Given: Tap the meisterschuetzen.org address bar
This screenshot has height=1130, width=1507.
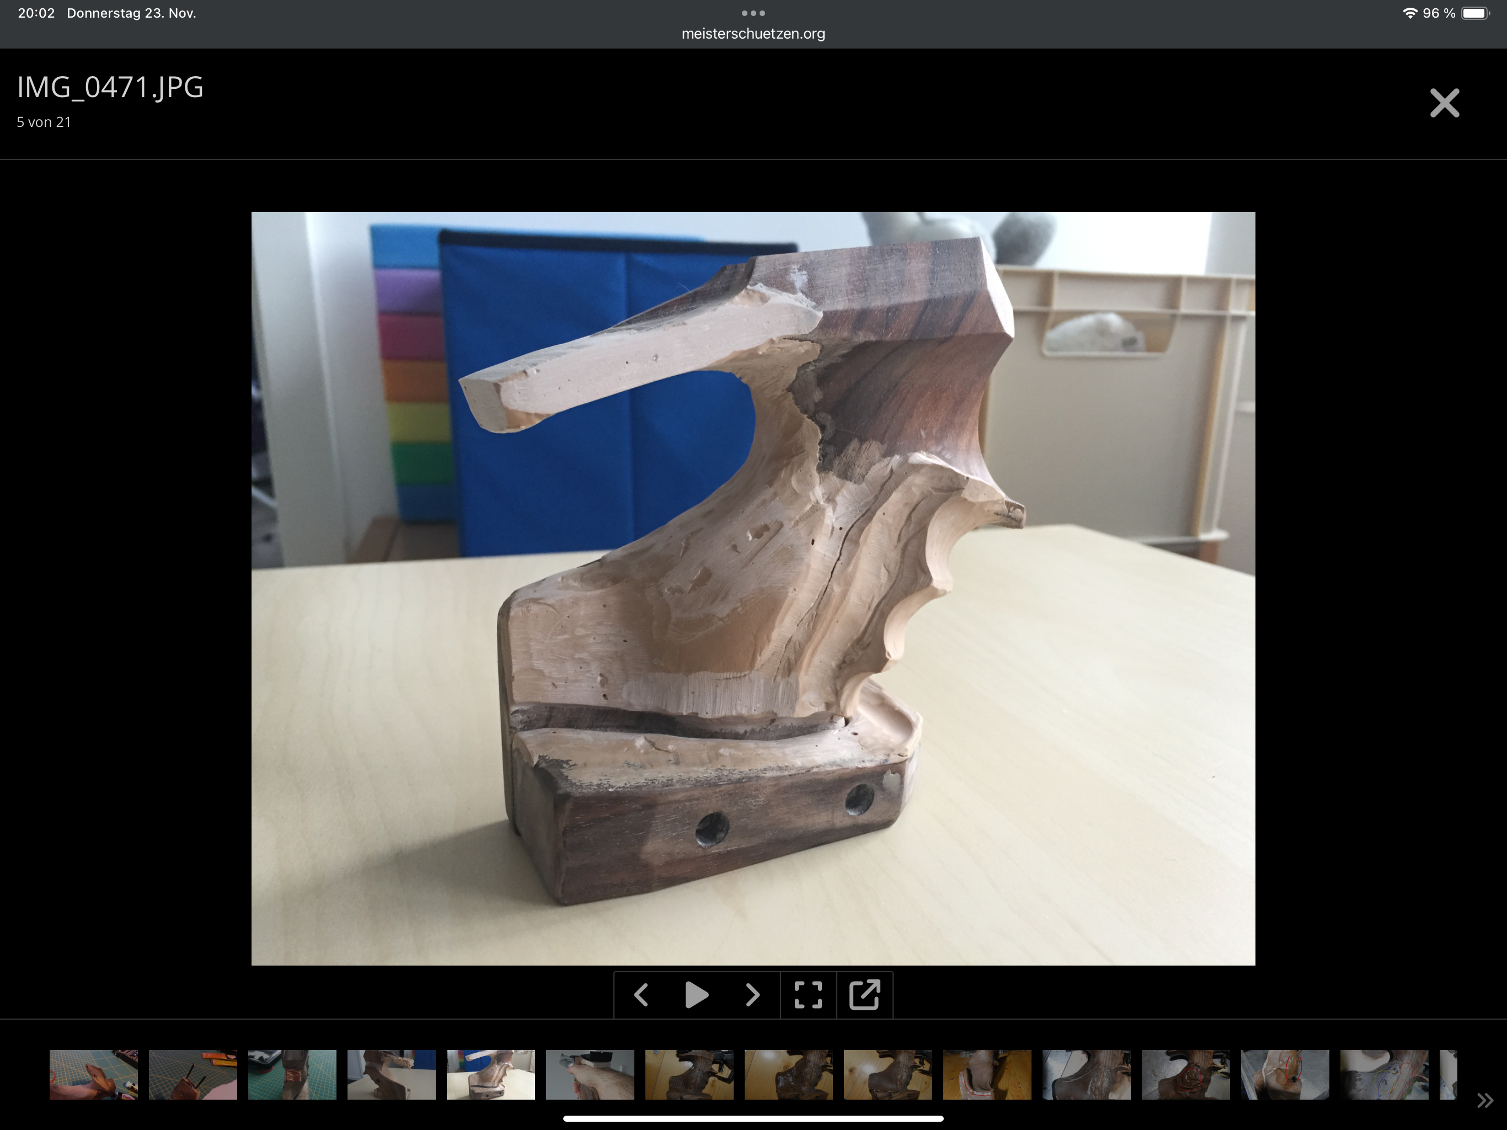Looking at the screenshot, I should 753,34.
